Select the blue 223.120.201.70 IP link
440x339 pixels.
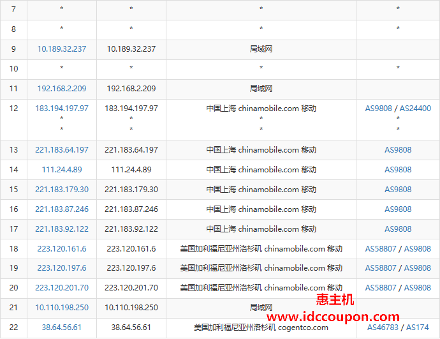[x=62, y=288]
